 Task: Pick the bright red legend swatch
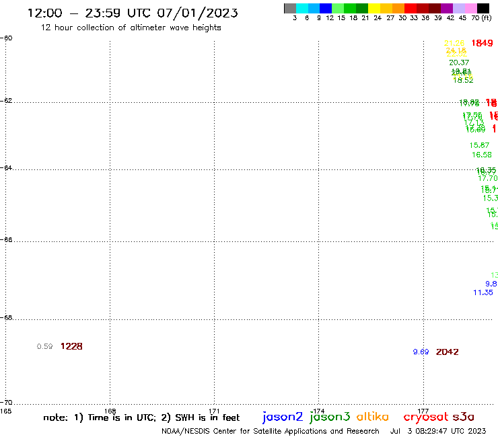click(411, 8)
